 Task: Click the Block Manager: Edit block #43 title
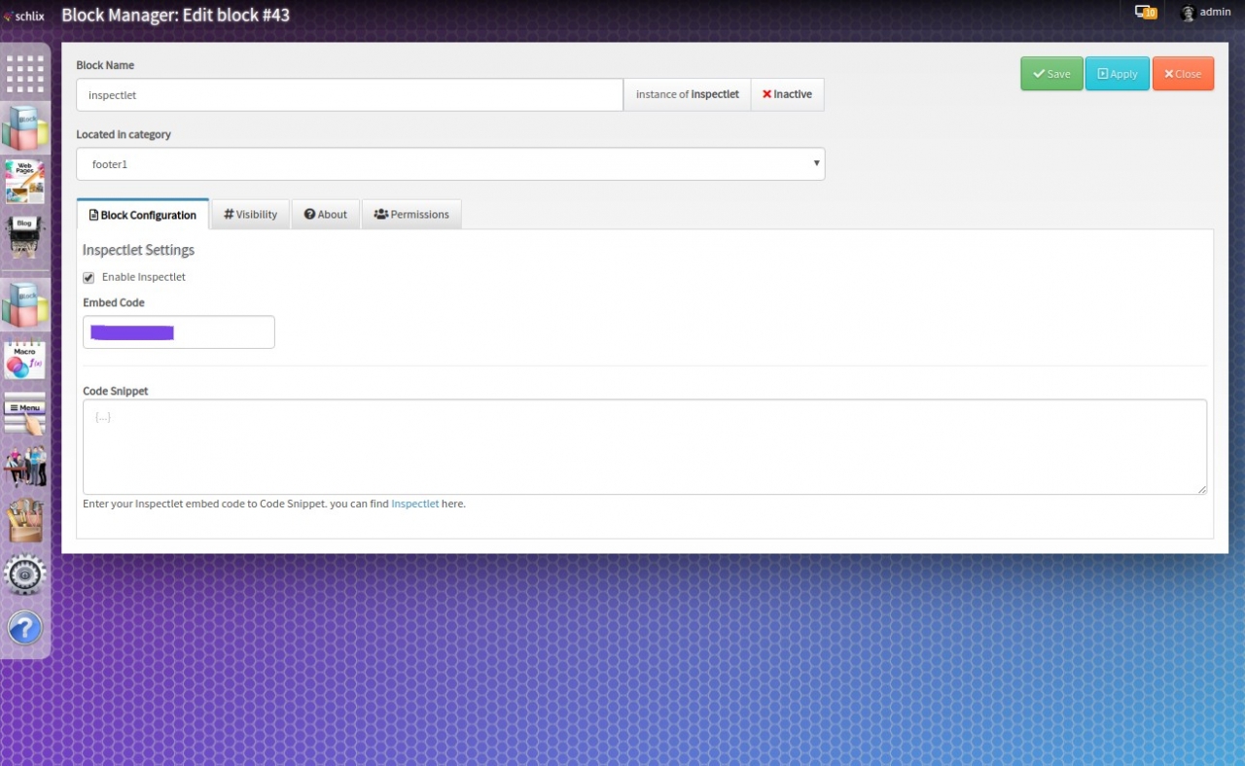click(175, 15)
